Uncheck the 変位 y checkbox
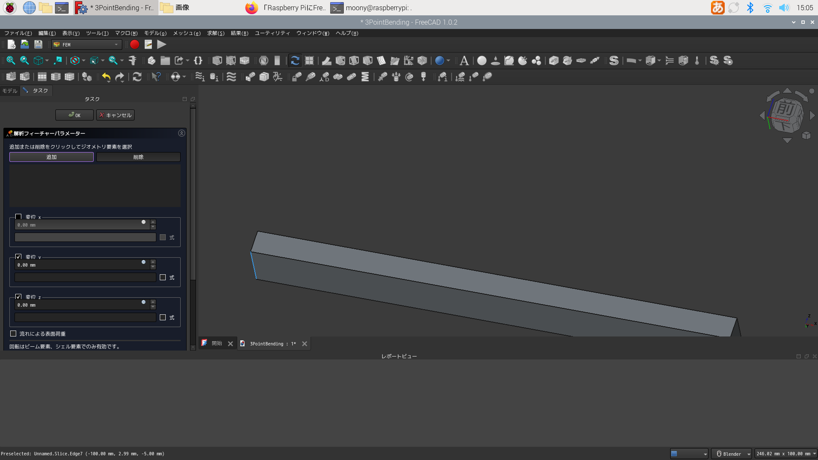This screenshot has height=460, width=818. 18,256
